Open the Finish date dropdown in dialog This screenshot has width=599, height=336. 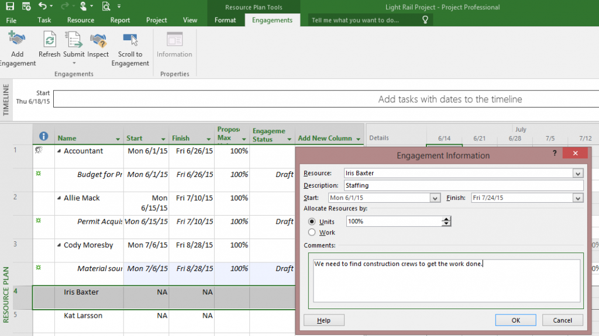coord(578,198)
